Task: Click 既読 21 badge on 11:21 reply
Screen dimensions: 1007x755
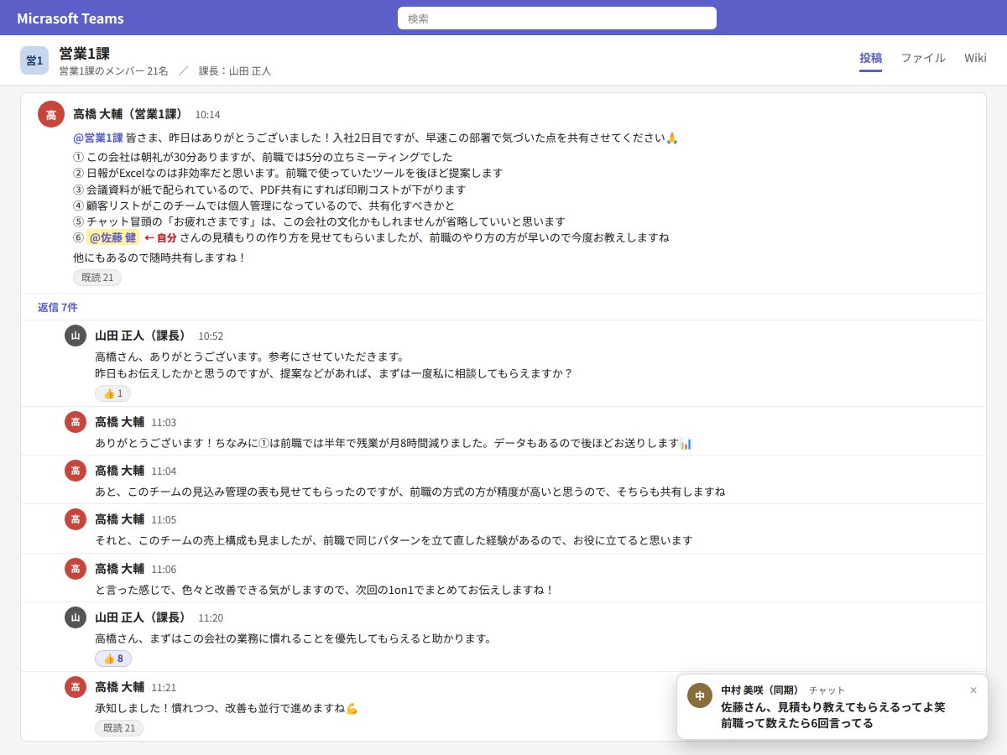Action: [x=119, y=728]
